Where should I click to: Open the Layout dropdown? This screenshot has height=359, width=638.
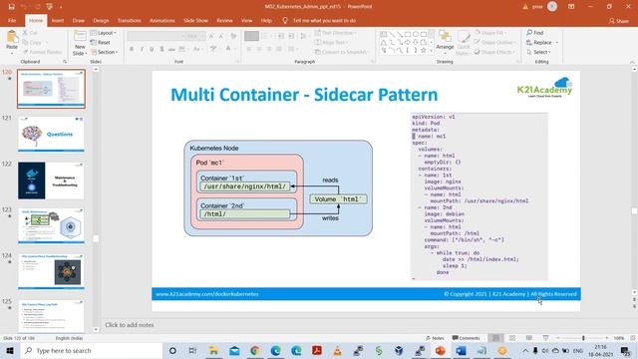[x=104, y=33]
